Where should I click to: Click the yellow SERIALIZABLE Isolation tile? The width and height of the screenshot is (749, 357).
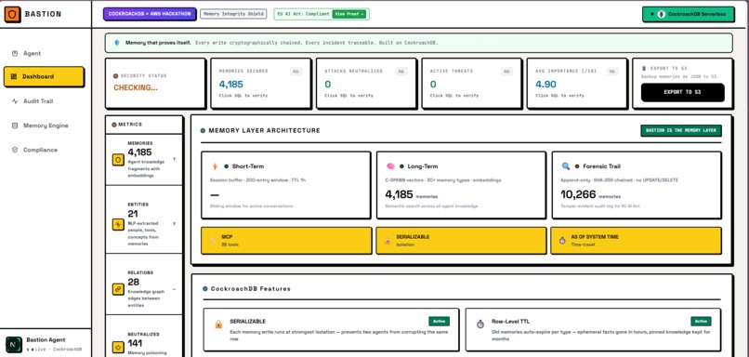click(461, 241)
